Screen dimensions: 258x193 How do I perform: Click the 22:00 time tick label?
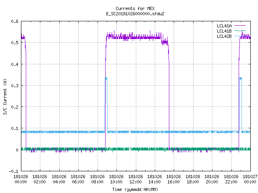(231, 182)
